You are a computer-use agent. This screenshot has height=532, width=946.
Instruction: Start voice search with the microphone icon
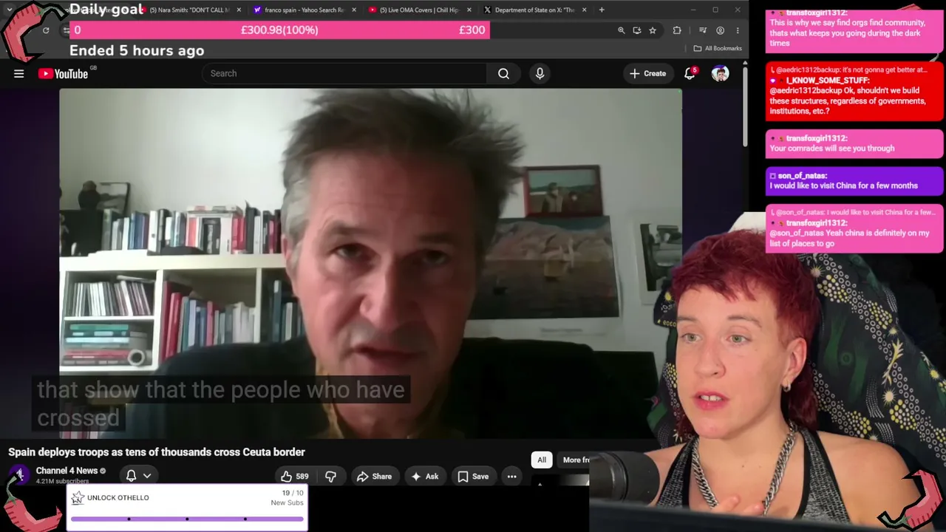[x=540, y=73]
